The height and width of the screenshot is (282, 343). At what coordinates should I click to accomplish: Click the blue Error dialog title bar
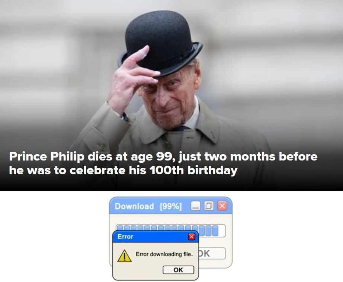click(x=156, y=237)
